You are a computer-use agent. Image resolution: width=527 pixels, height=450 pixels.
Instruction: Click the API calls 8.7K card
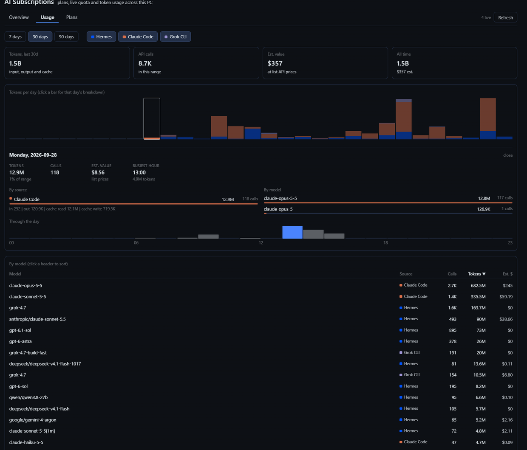pyautogui.click(x=196, y=63)
